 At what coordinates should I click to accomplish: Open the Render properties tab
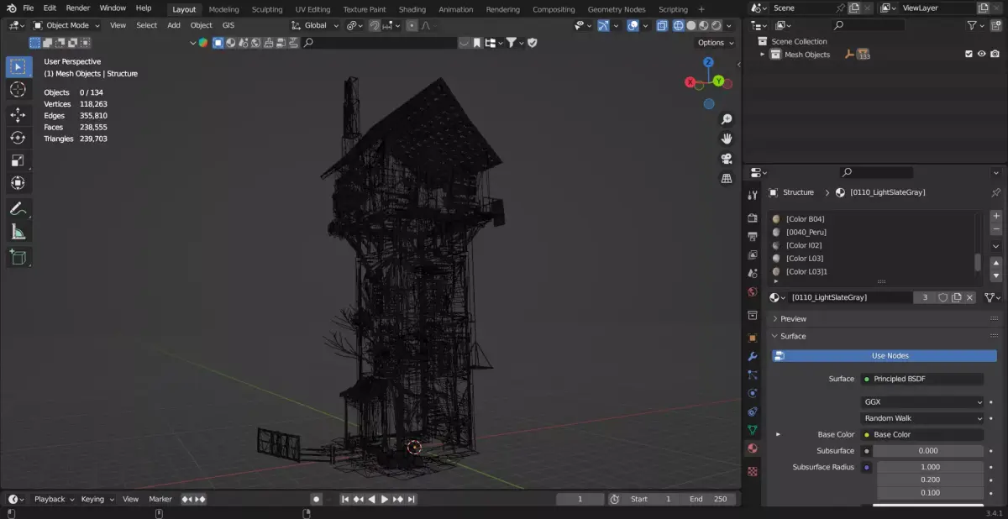point(753,218)
